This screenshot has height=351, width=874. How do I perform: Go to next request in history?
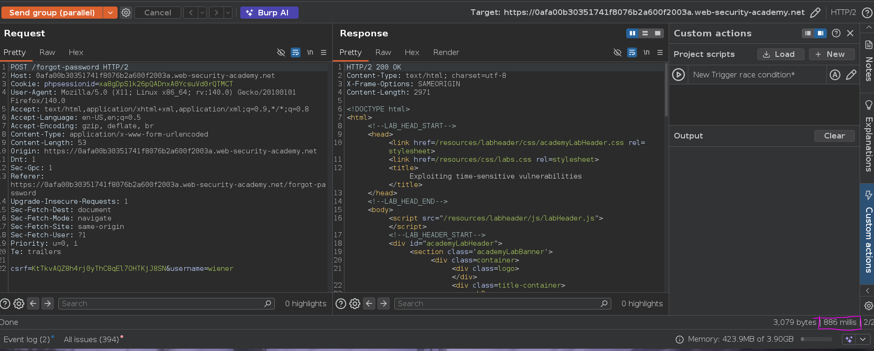(x=216, y=13)
